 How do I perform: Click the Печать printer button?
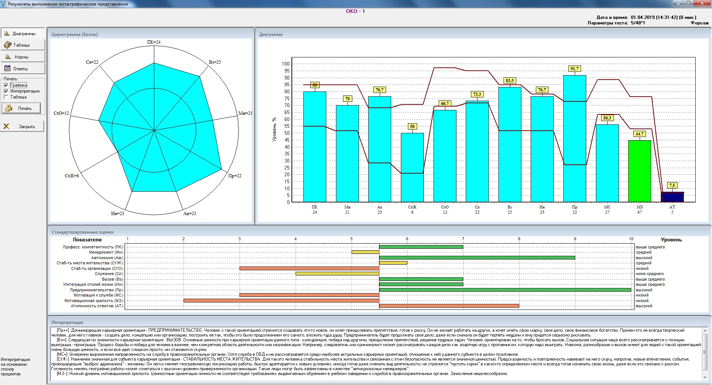pyautogui.click(x=22, y=108)
